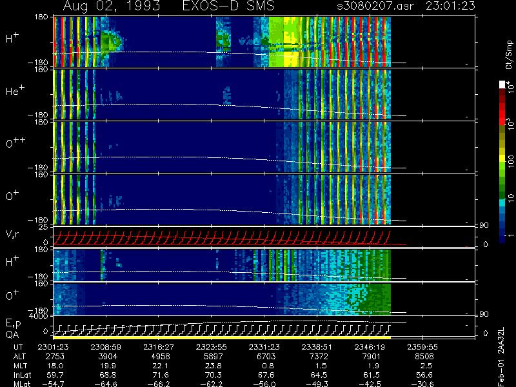The height and width of the screenshot is (387, 516).
Task: Click the "ALT" row header
Action: (19, 357)
